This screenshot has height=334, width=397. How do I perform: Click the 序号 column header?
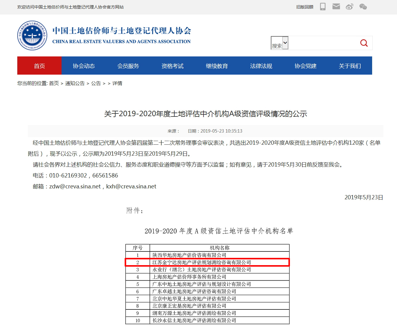pyautogui.click(x=138, y=248)
